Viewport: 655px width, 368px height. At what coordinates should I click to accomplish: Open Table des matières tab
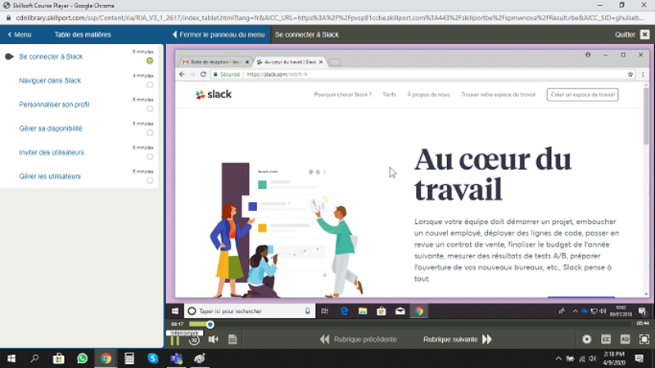(83, 34)
